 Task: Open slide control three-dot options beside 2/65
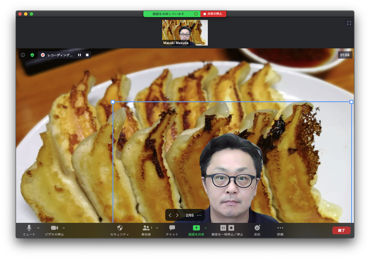coord(199,215)
